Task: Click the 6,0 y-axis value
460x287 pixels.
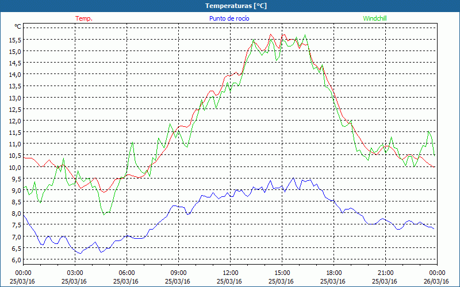Action: pos(16,260)
